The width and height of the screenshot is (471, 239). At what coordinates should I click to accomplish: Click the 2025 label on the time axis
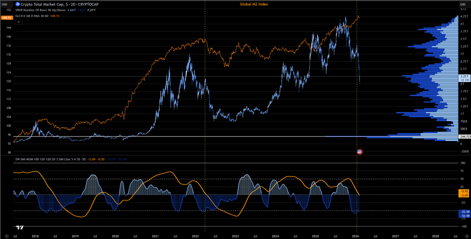point(316,236)
